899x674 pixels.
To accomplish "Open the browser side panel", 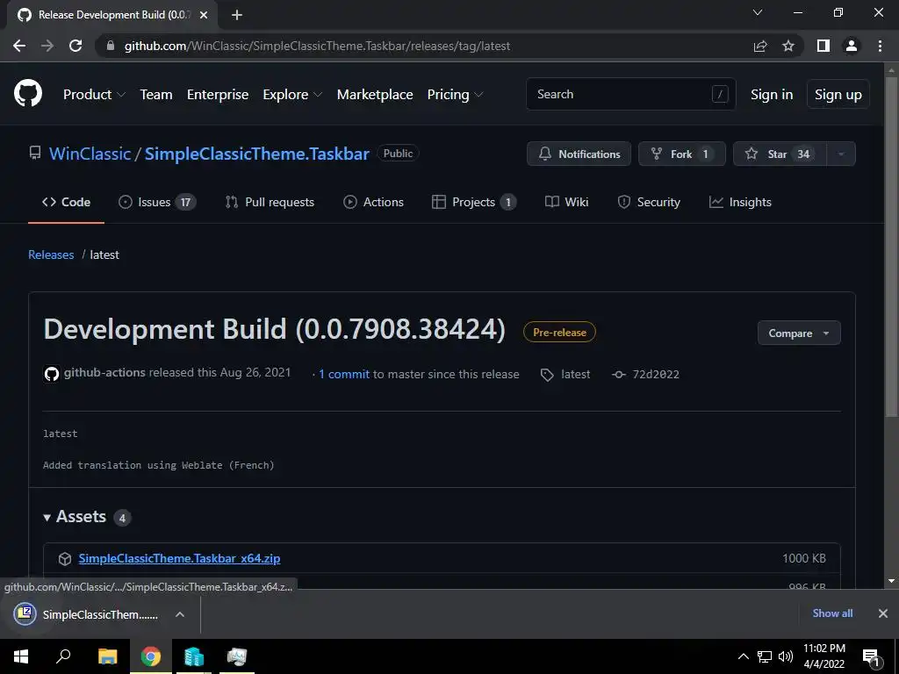I will [x=823, y=46].
